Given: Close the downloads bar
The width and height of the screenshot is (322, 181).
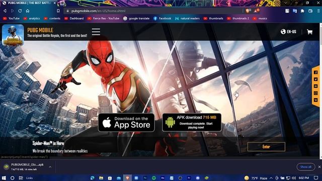Looking at the screenshot, I should click(319, 167).
